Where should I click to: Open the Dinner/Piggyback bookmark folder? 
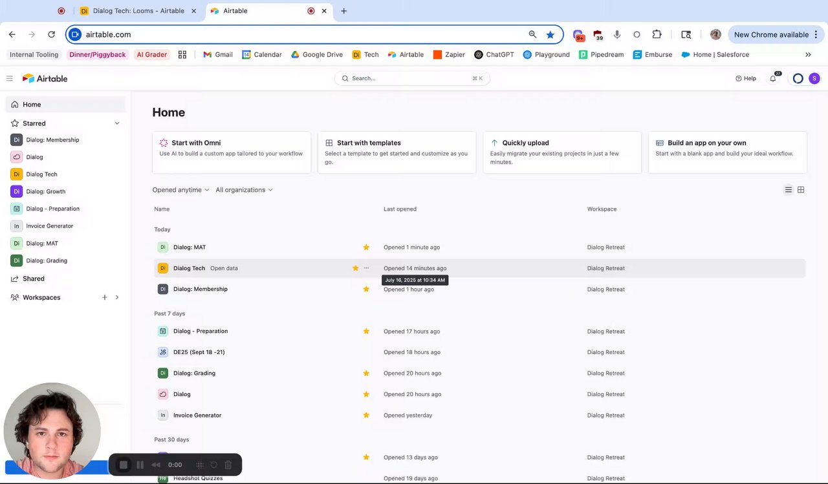pos(98,55)
